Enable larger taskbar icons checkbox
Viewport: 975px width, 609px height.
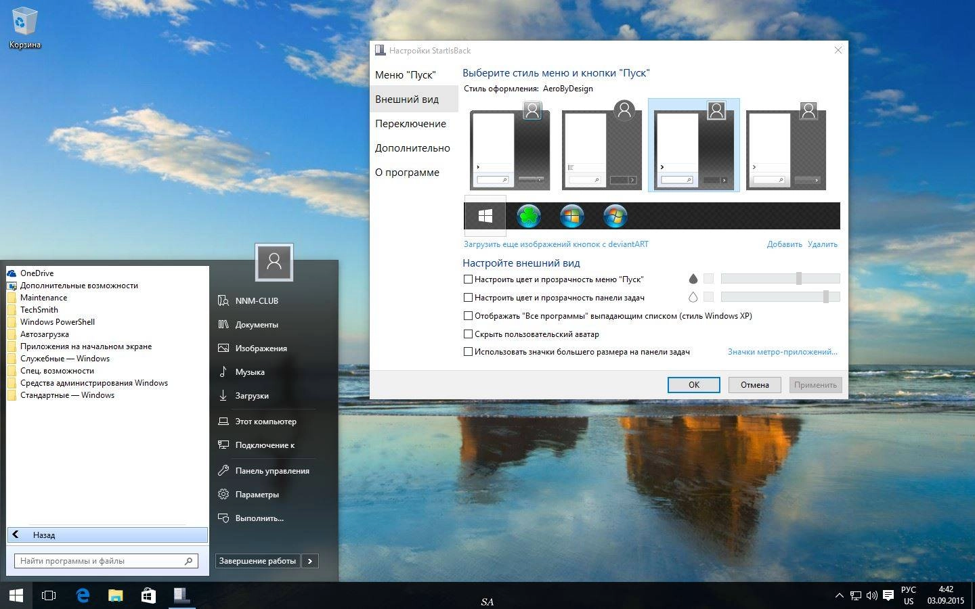tap(468, 352)
